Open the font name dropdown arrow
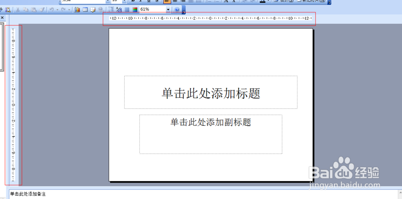This screenshot has height=199, width=402. 108,1
